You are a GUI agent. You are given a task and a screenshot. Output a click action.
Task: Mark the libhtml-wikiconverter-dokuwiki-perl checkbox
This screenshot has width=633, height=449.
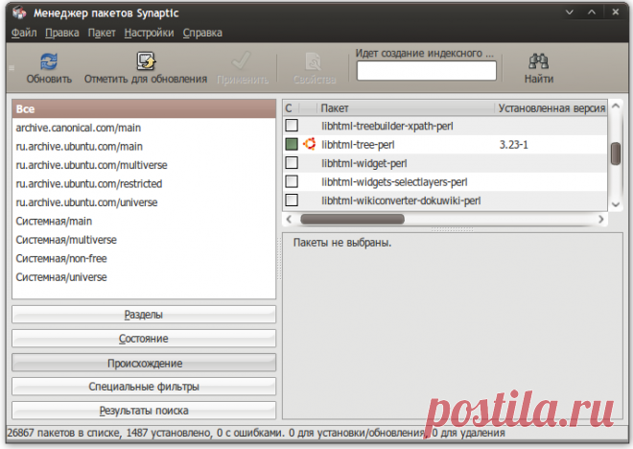292,200
